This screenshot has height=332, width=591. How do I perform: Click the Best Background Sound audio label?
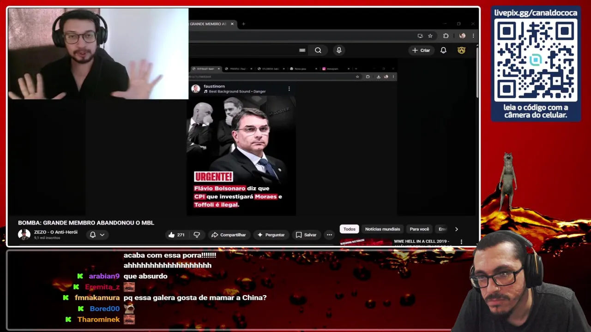235,91
